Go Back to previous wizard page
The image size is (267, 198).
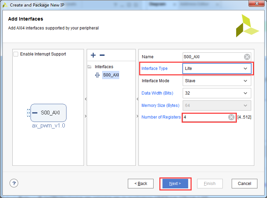pos(141,184)
